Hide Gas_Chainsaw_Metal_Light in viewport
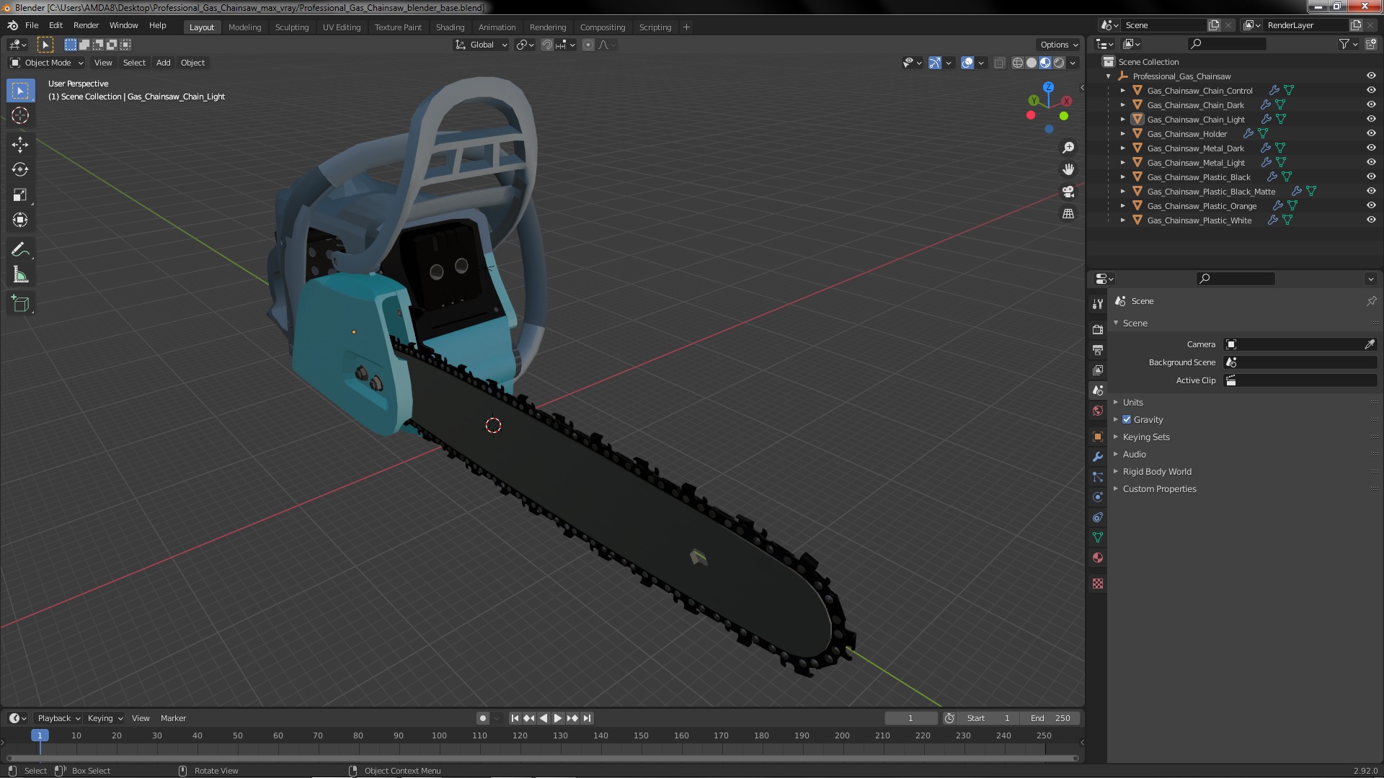 1371,162
